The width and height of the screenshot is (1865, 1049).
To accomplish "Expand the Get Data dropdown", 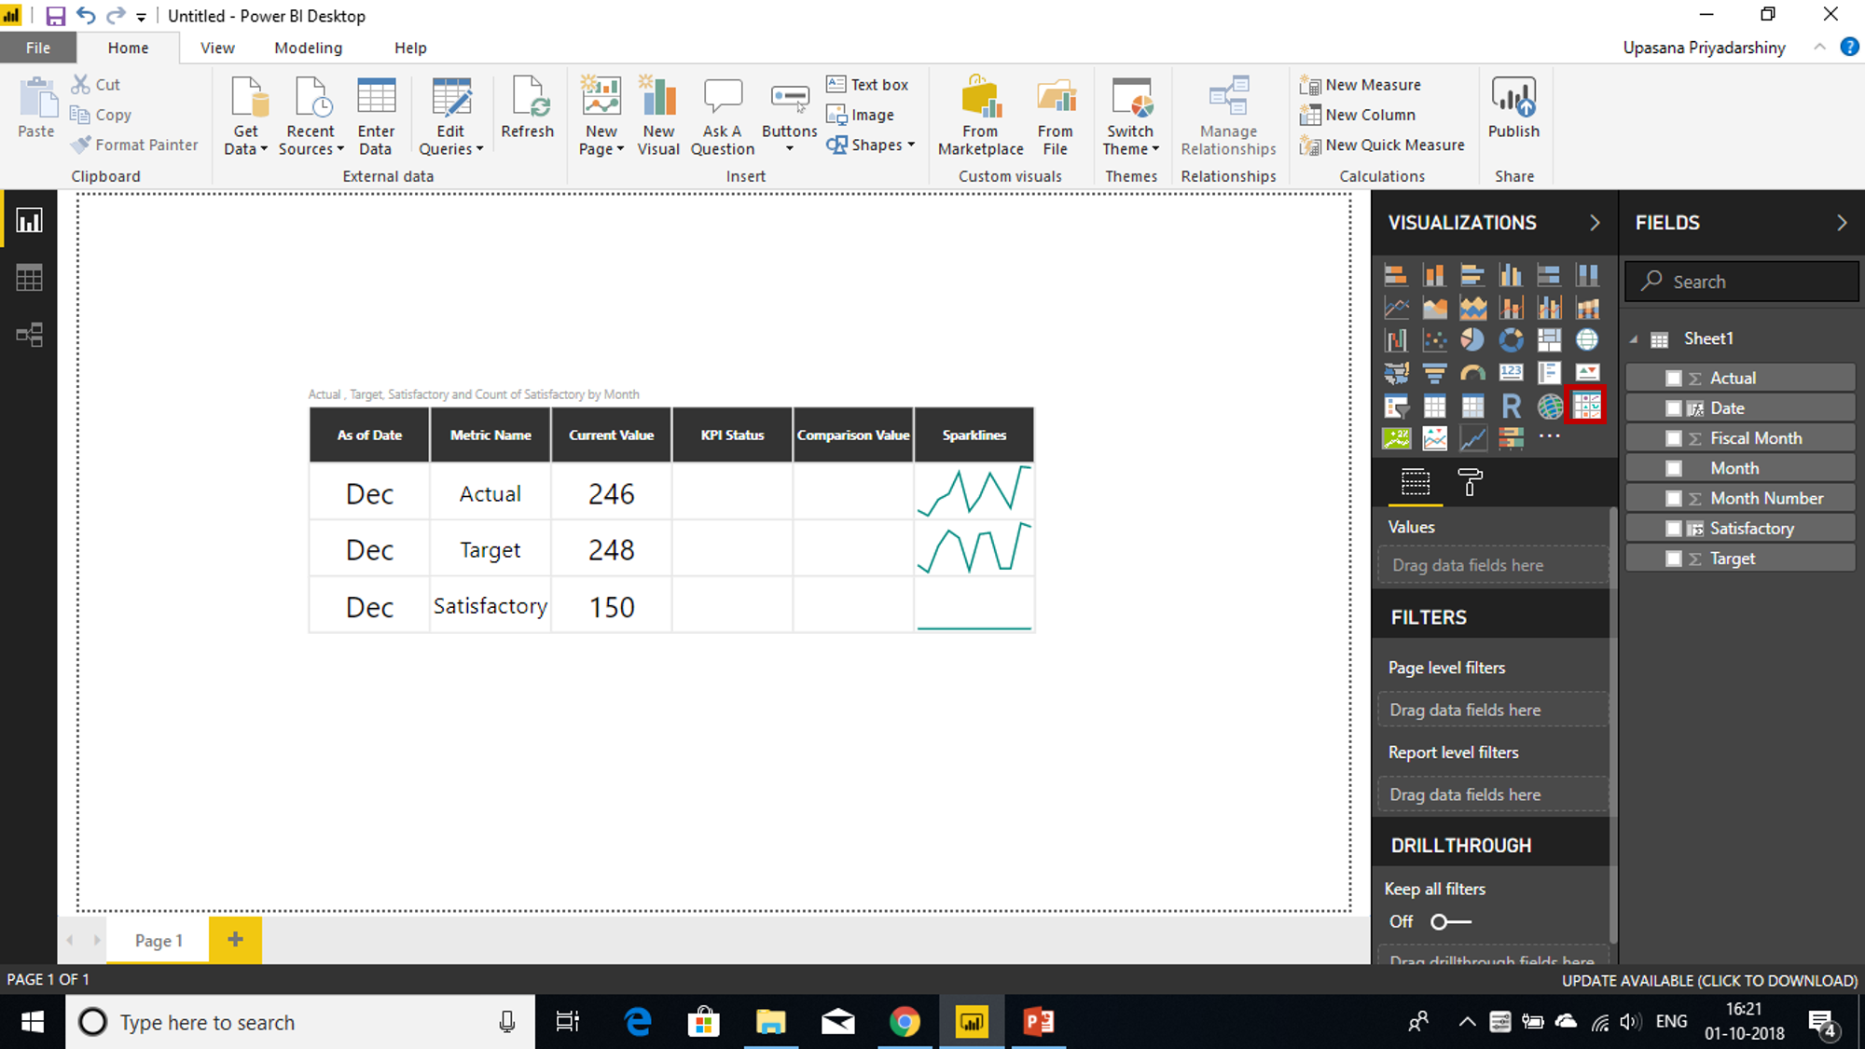I will pyautogui.click(x=246, y=116).
